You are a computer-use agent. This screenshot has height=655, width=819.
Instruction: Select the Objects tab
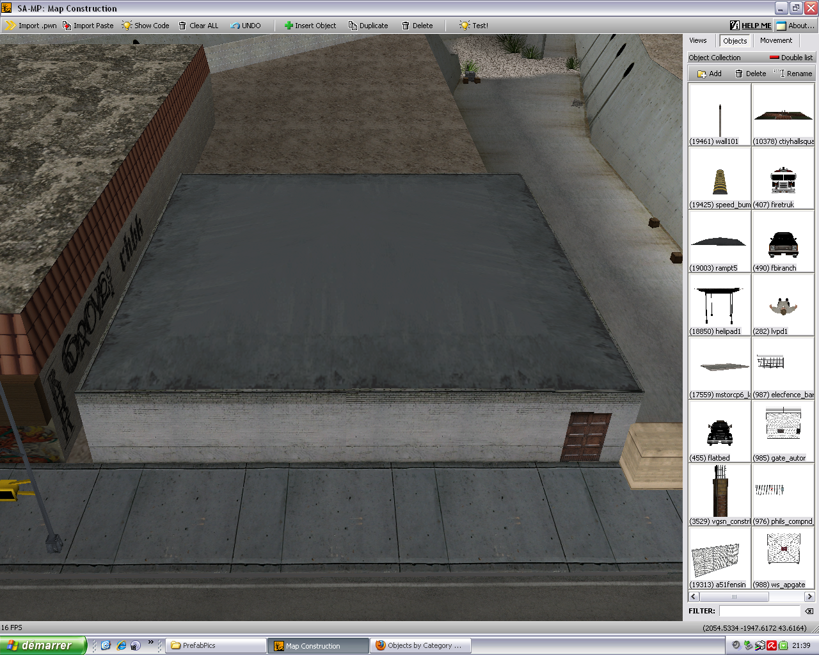[x=735, y=41]
